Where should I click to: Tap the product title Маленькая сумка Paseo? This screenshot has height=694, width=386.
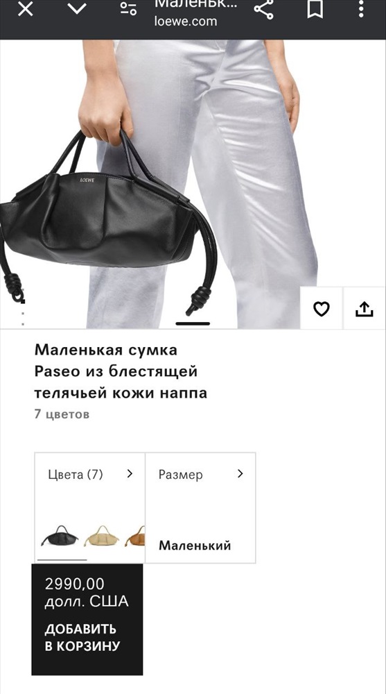point(121,371)
